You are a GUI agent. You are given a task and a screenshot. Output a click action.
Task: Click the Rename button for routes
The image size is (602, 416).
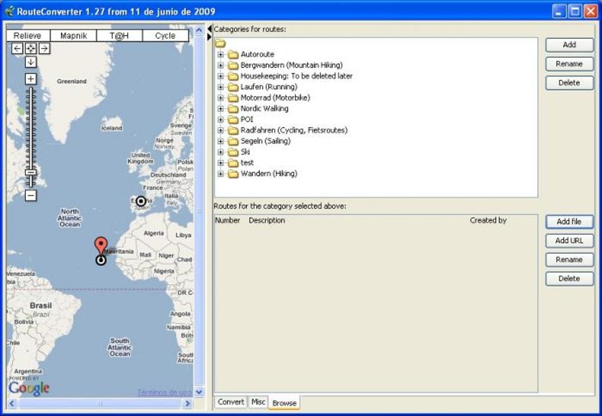pyautogui.click(x=570, y=260)
